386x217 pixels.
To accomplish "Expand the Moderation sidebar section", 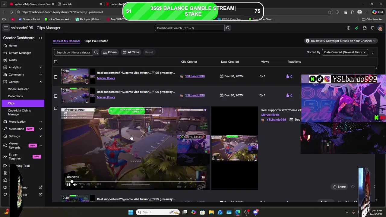I will (x=40, y=129).
